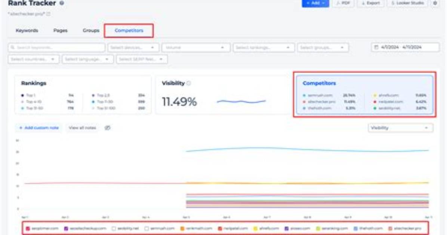
Task: Click semrush.com in the Competitors card
Action: 320,95
